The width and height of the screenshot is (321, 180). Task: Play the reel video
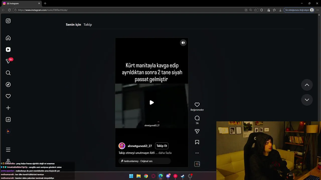152,102
